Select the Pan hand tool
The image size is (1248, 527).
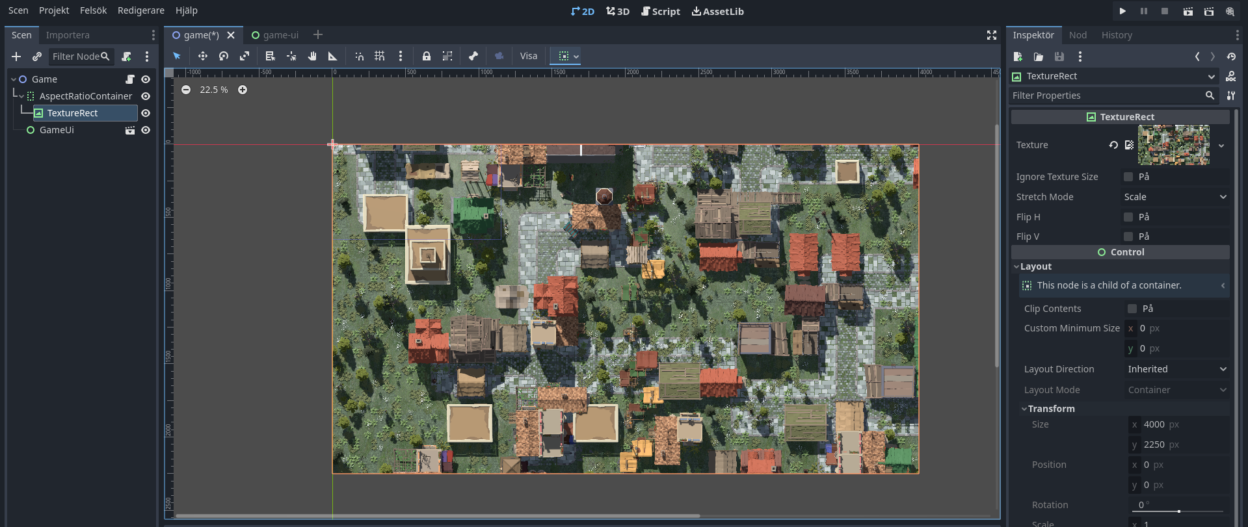312,57
